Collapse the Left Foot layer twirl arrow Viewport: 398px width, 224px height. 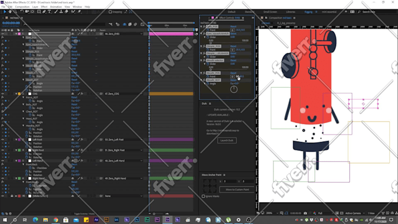[x=16, y=140]
